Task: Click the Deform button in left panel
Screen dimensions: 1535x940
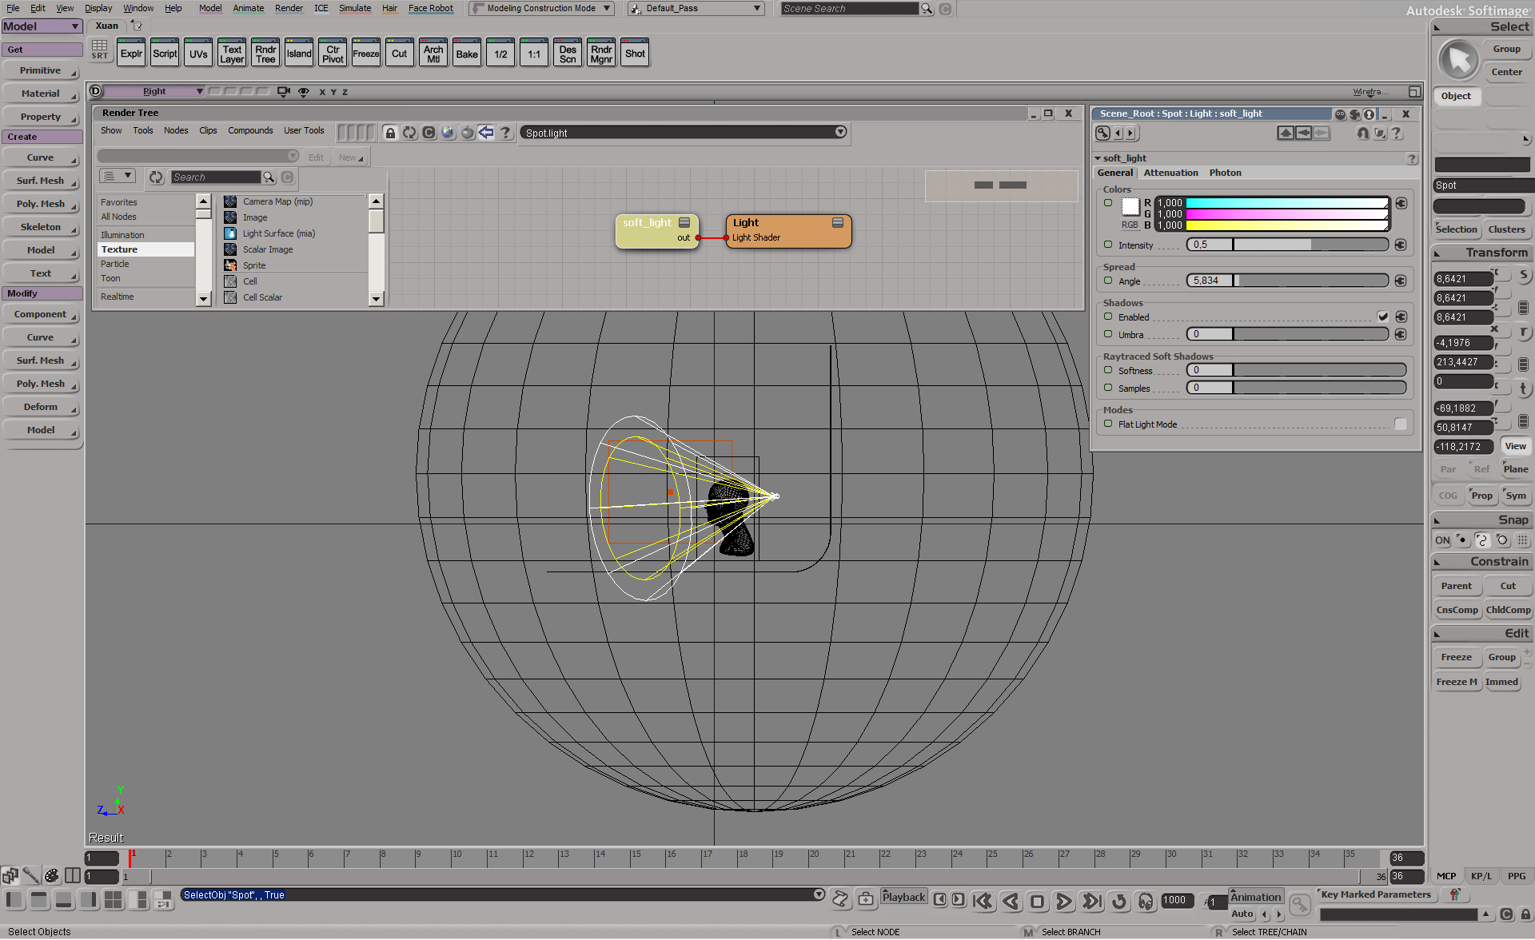Action: pos(41,407)
